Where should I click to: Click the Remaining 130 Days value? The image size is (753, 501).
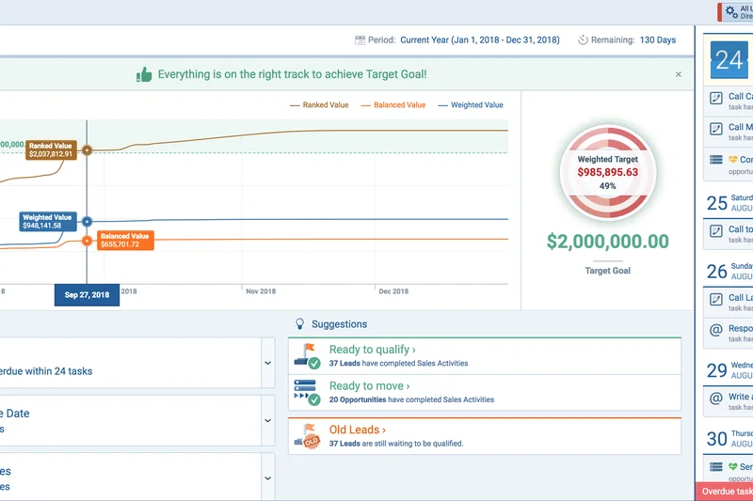(658, 39)
